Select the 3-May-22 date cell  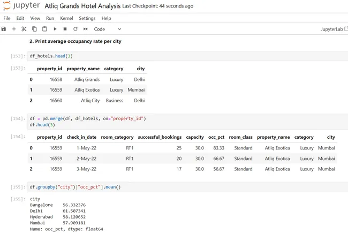(86, 169)
